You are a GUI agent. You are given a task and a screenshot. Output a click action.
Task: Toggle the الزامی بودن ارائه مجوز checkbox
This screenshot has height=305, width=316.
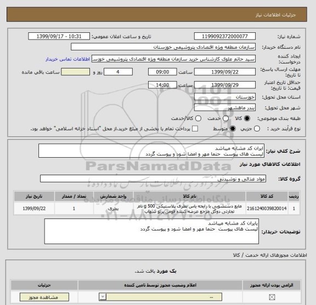[272, 297]
